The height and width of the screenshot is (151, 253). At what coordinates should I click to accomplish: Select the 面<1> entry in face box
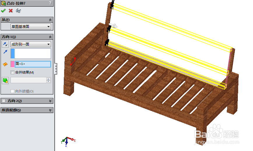click(x=33, y=64)
